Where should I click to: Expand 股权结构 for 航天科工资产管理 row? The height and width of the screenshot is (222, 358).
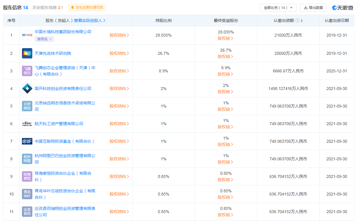(x=119, y=124)
